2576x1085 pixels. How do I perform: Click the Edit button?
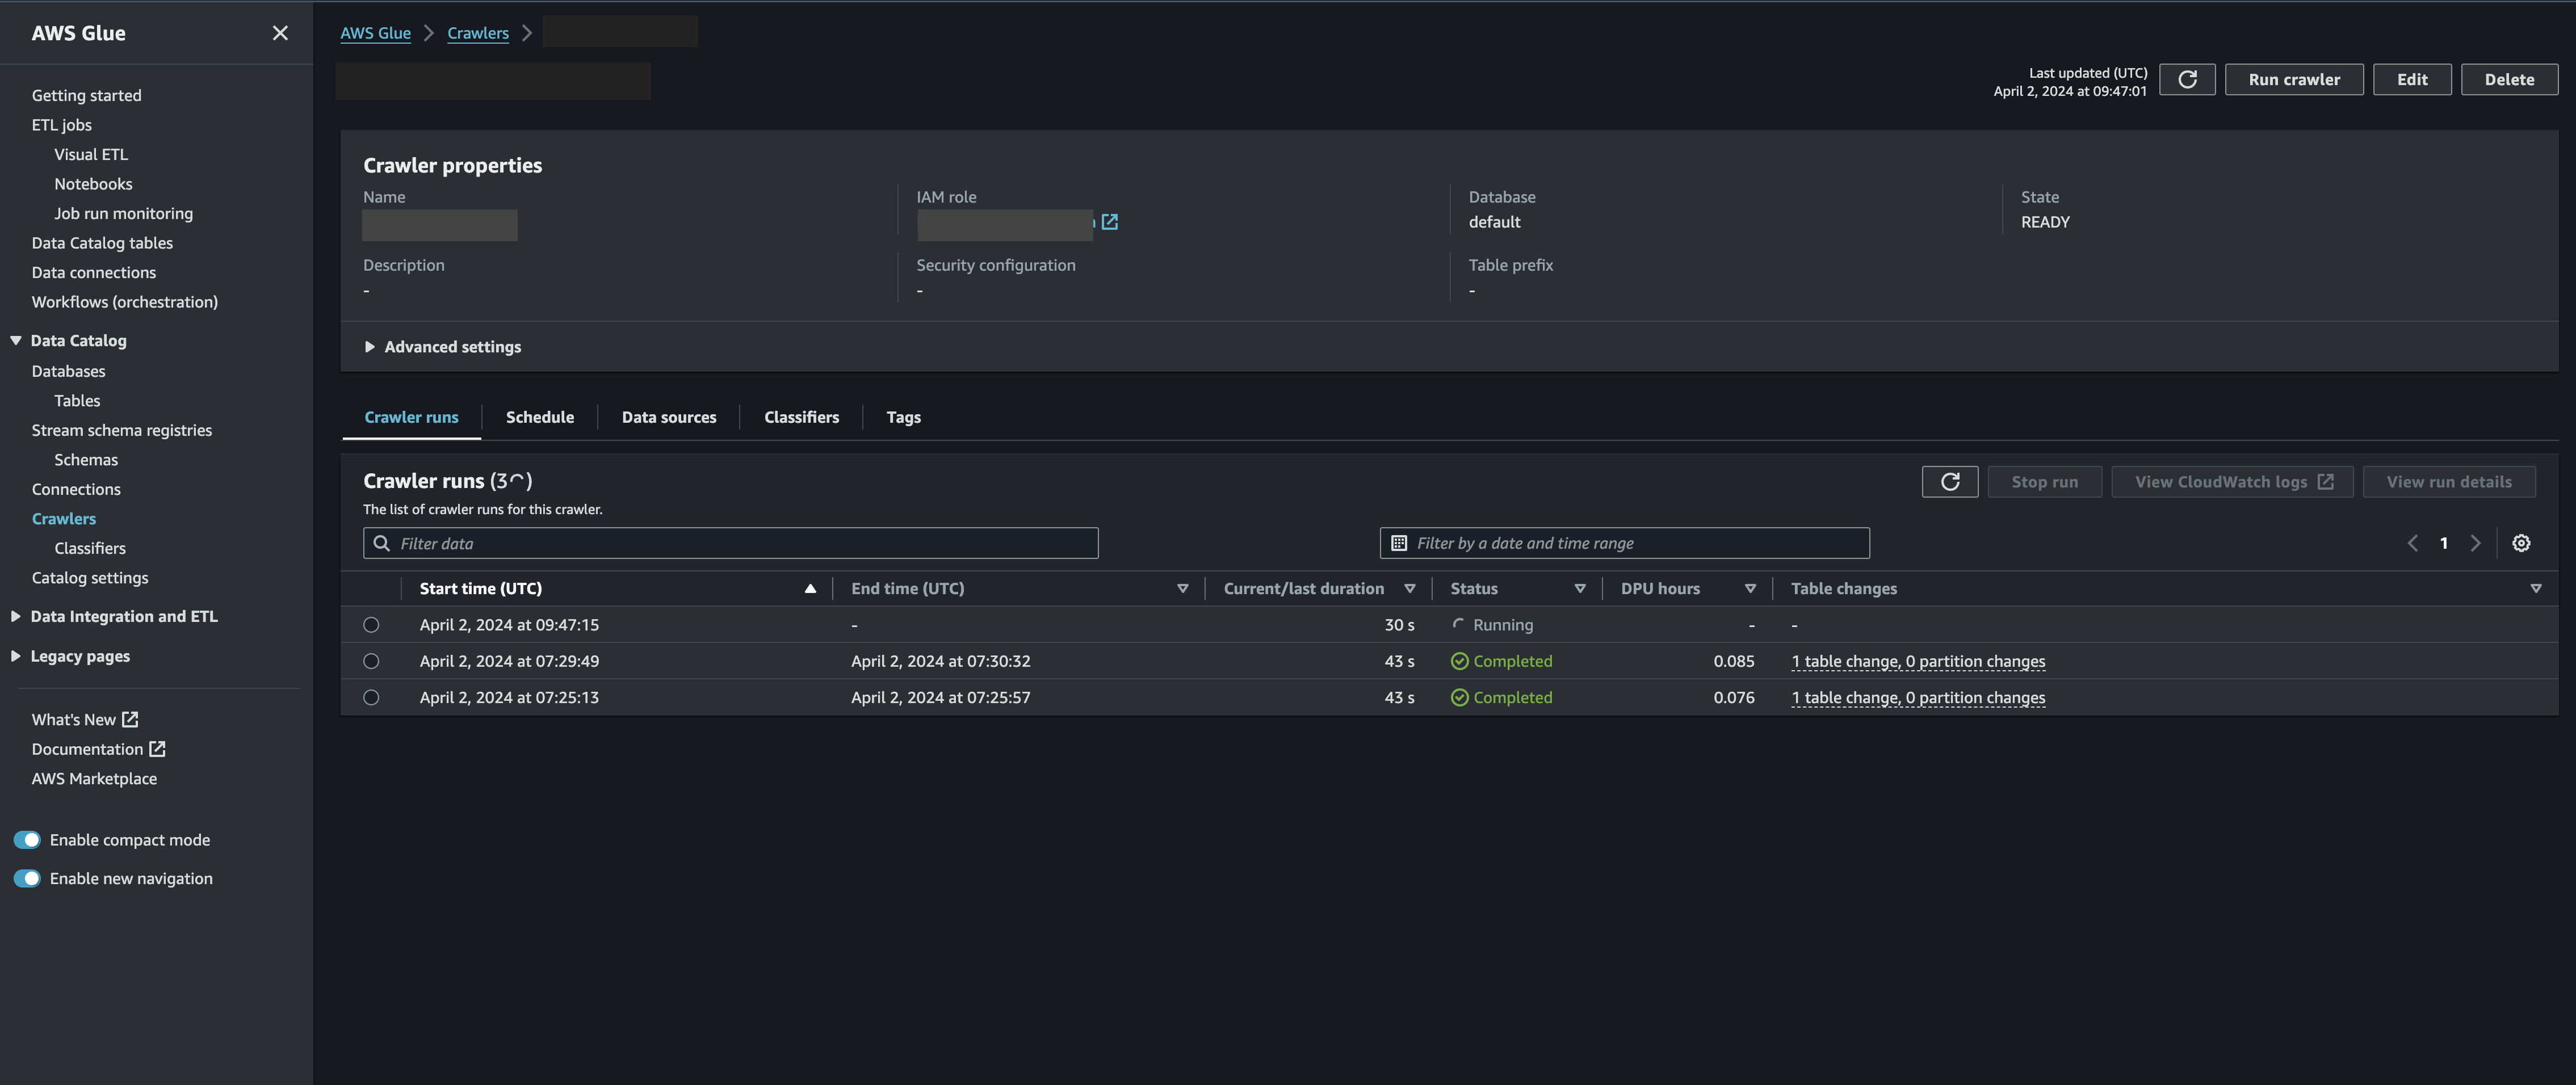tap(2412, 80)
